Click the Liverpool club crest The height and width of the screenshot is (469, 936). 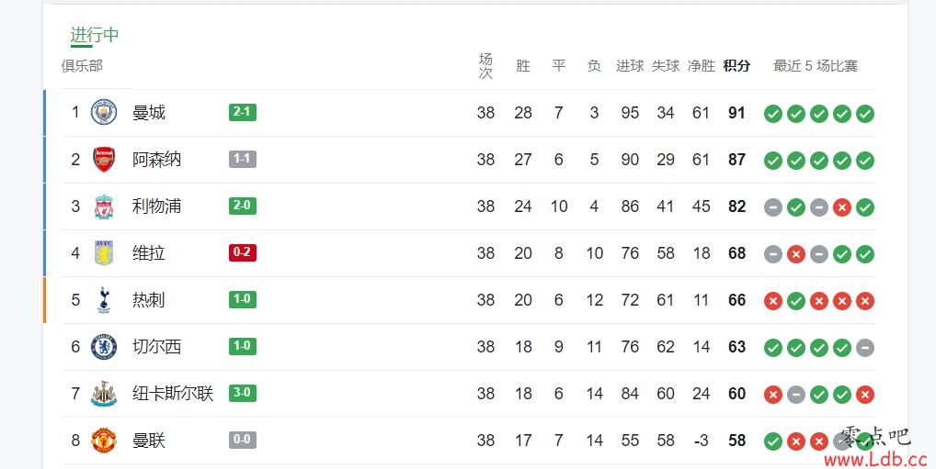click(x=104, y=207)
